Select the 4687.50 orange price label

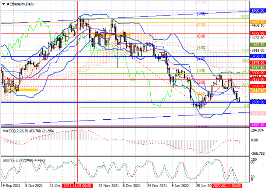point(258,22)
